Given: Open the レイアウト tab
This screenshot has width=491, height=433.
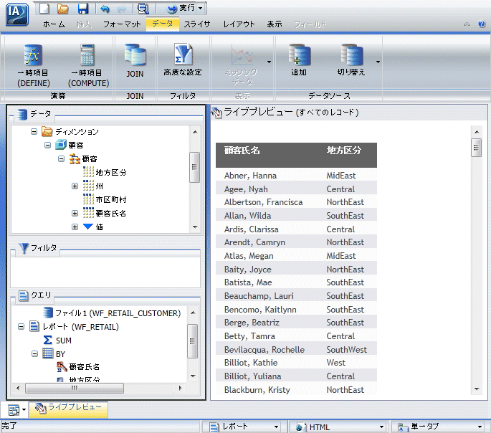Looking at the screenshot, I should click(x=239, y=24).
